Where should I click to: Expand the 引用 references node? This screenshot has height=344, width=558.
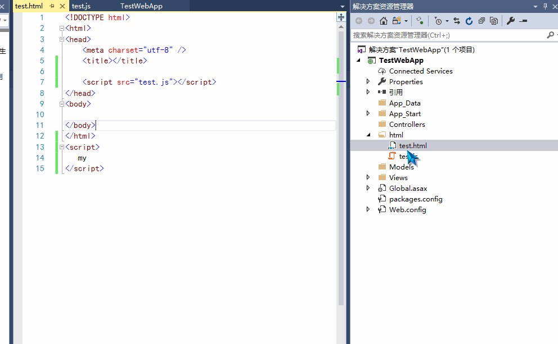368,92
